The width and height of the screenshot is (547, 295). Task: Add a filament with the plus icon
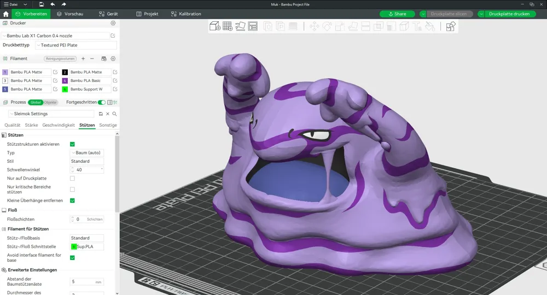coord(83,58)
